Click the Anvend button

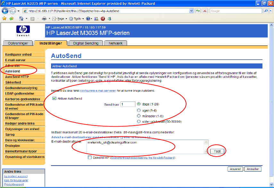coord(235,169)
